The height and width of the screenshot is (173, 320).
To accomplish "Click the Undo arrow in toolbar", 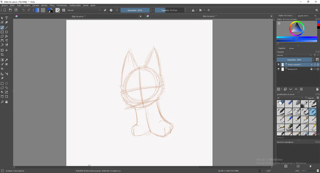I will 23,10.
